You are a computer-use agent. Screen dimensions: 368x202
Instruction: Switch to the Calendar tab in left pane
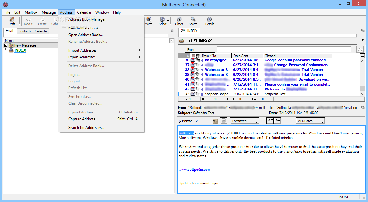pos(41,31)
